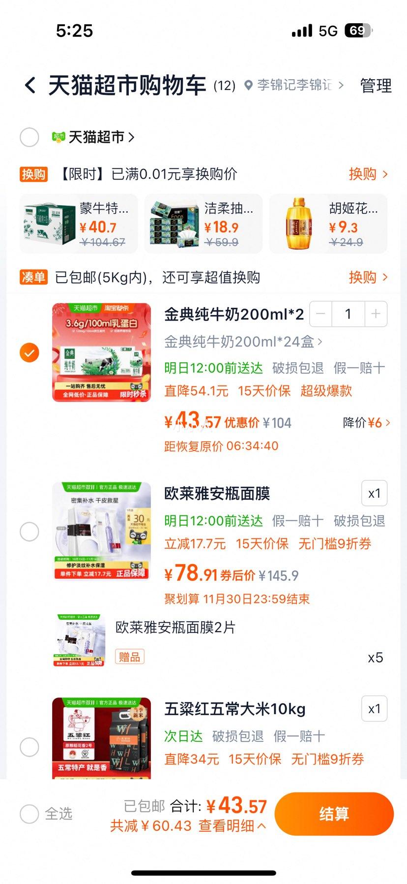The image size is (407, 884).
Task: Uncheck the 金典纯牛奶 item checkbox
Action: pyautogui.click(x=29, y=352)
